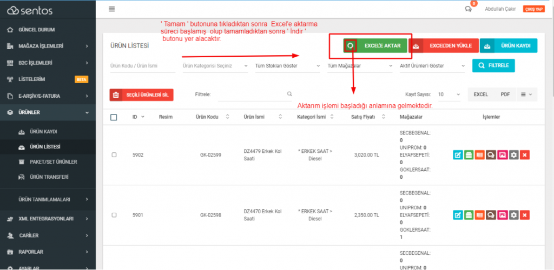Open the comments icon for product 5902

click(x=491, y=155)
